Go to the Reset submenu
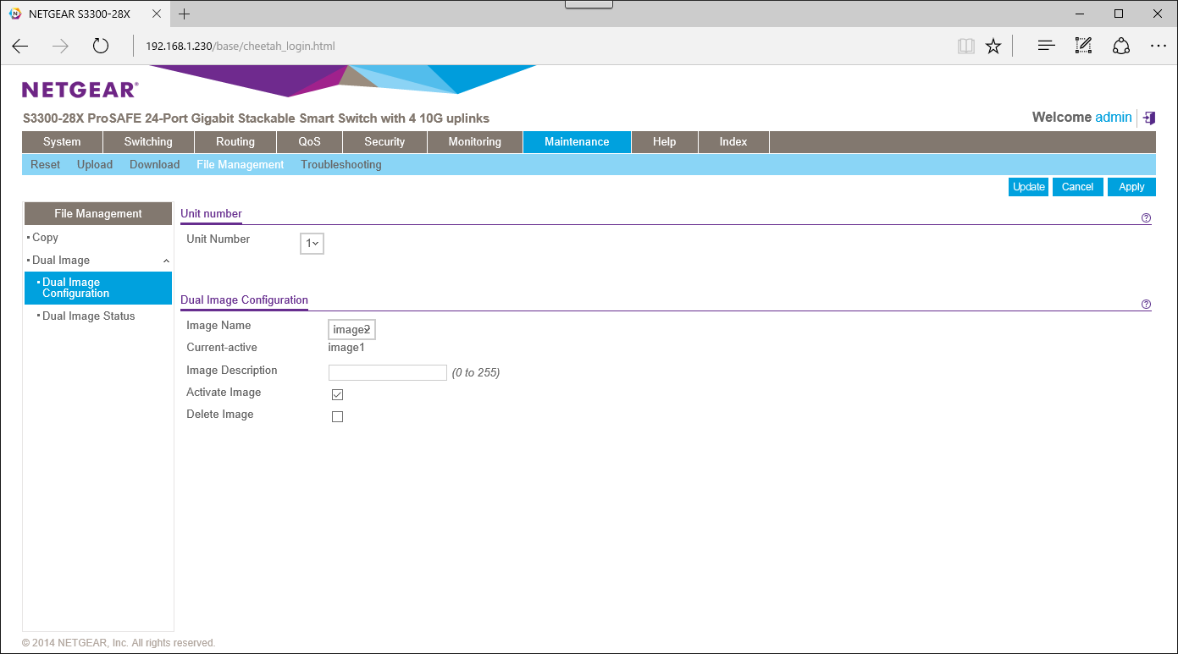Screen dimensions: 1178x654 point(46,165)
